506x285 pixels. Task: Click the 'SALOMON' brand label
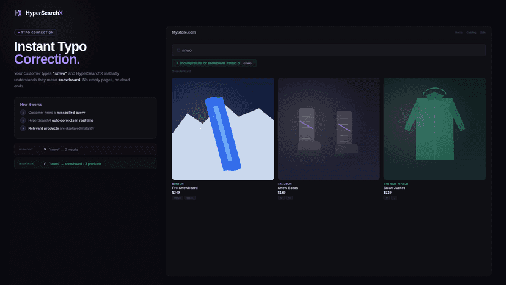[285, 183]
